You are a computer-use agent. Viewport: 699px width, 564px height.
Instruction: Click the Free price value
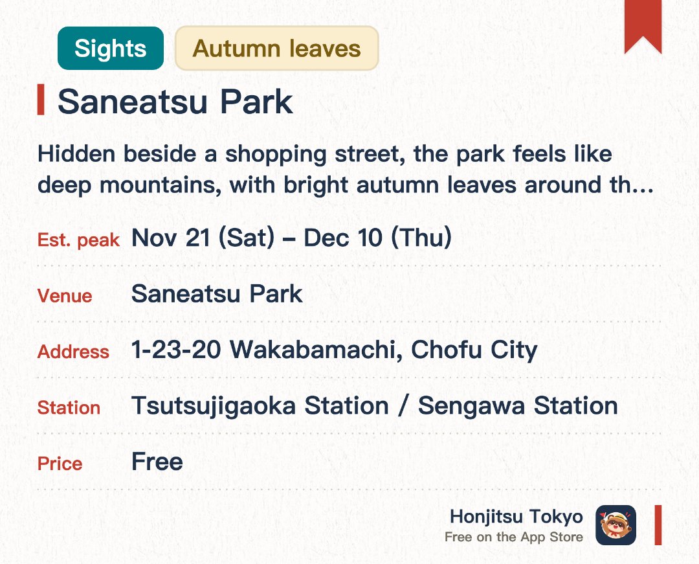[x=157, y=462]
